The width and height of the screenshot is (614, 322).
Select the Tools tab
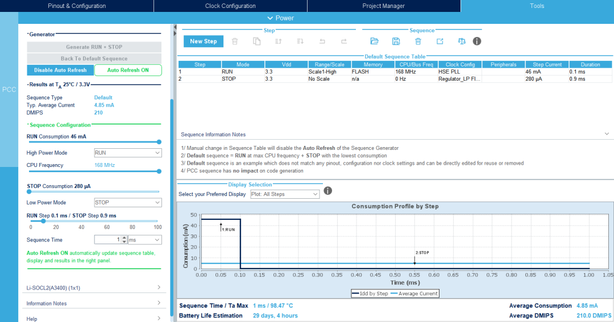point(537,6)
